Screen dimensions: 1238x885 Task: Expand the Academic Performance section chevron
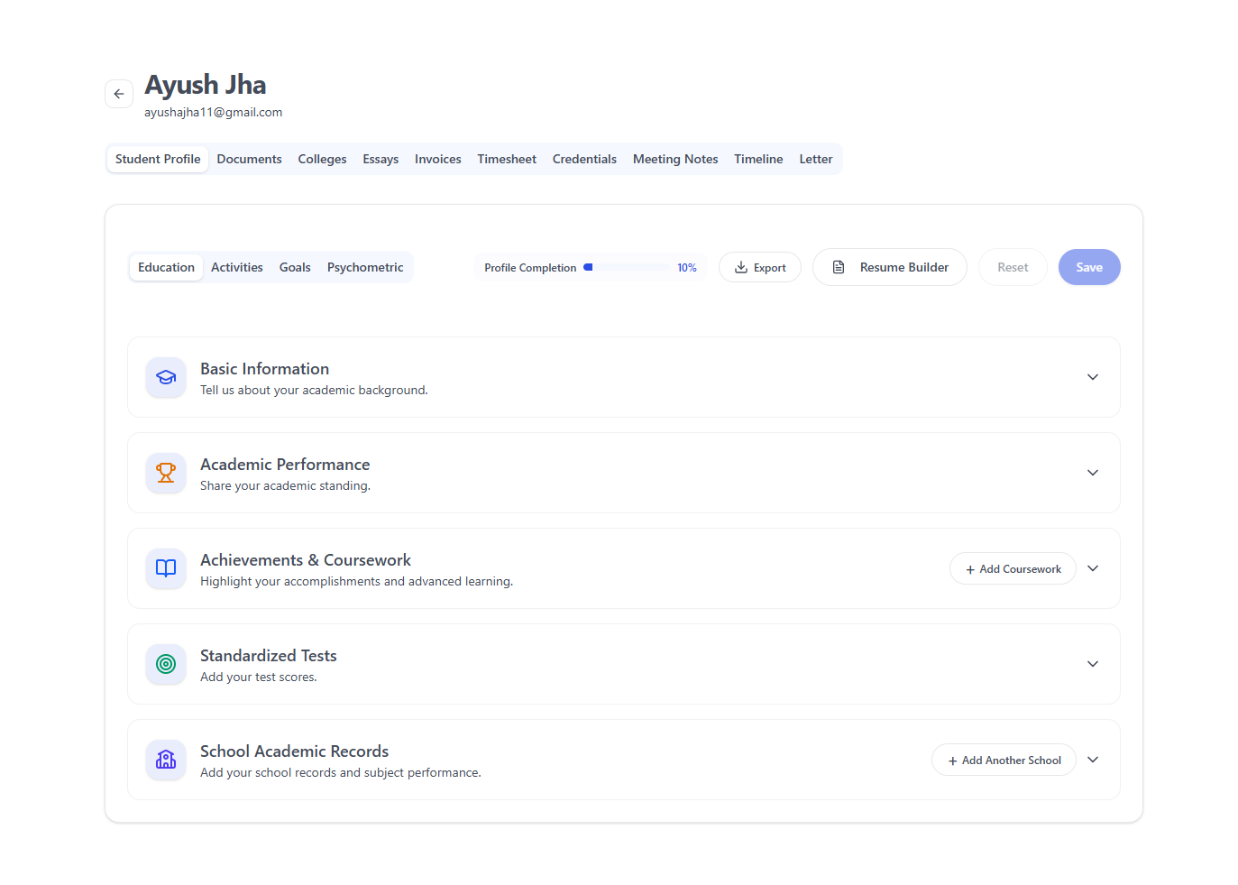pyautogui.click(x=1093, y=473)
